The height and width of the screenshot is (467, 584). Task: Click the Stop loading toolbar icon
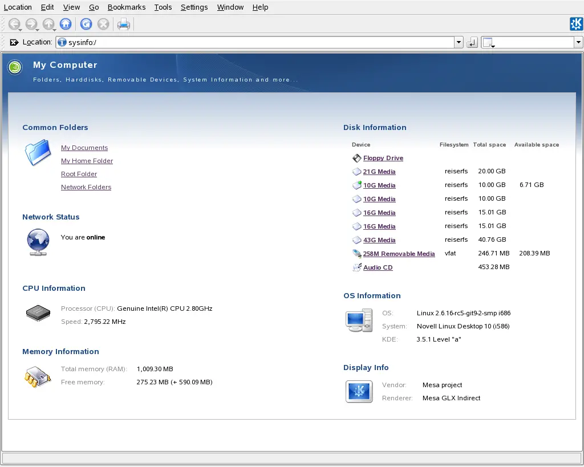tap(103, 24)
